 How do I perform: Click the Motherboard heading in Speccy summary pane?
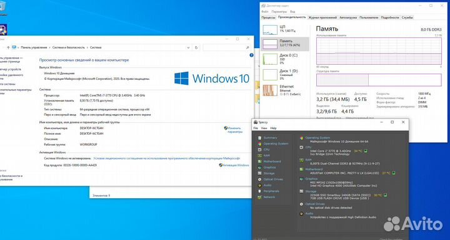point(314,170)
